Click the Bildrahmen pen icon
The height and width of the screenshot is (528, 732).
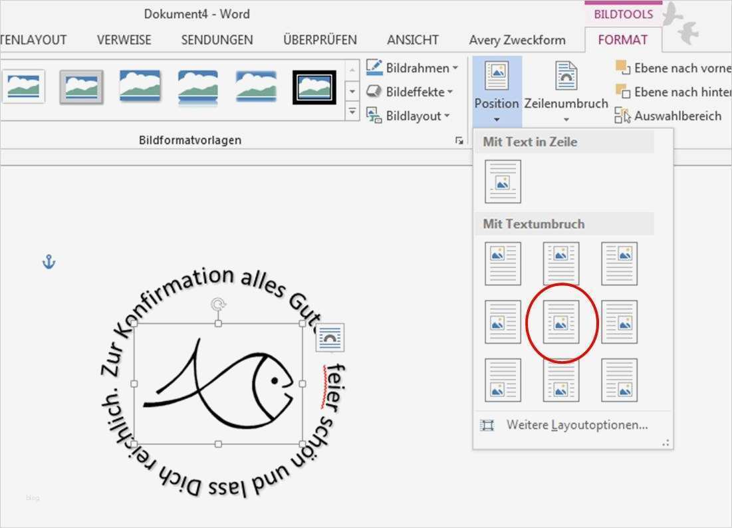[374, 67]
